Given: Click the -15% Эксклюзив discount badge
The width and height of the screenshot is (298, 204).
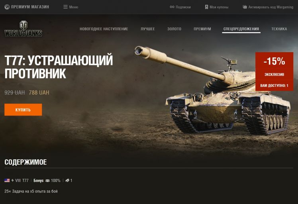Looking at the screenshot, I should point(274,71).
